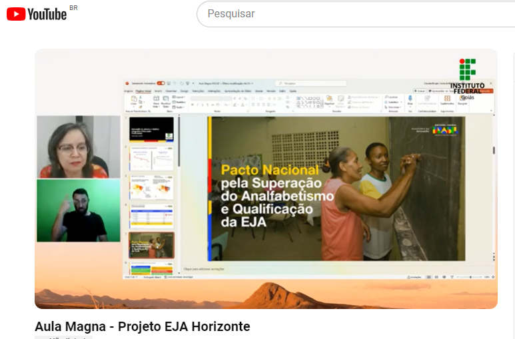Switch to Reading view icon
This screenshot has width=515, height=339.
(445, 276)
